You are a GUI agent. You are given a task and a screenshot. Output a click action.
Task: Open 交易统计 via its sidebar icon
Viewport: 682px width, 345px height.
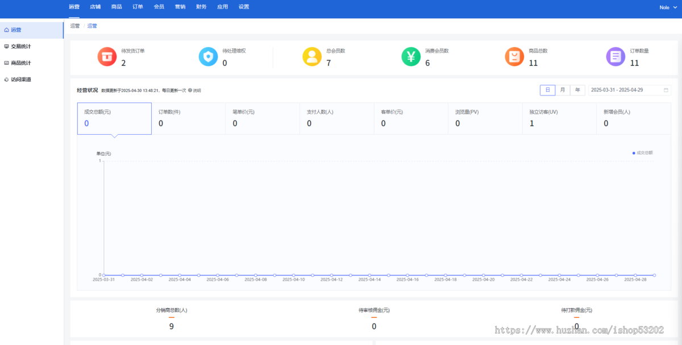click(6, 47)
